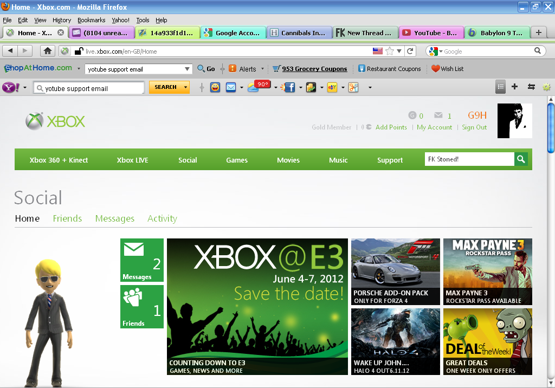Expand dropdown next to Yahoo! logo

25,87
